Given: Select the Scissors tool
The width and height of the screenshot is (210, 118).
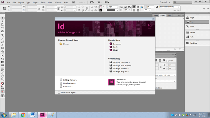Looking at the screenshot, I should pos(3,56).
